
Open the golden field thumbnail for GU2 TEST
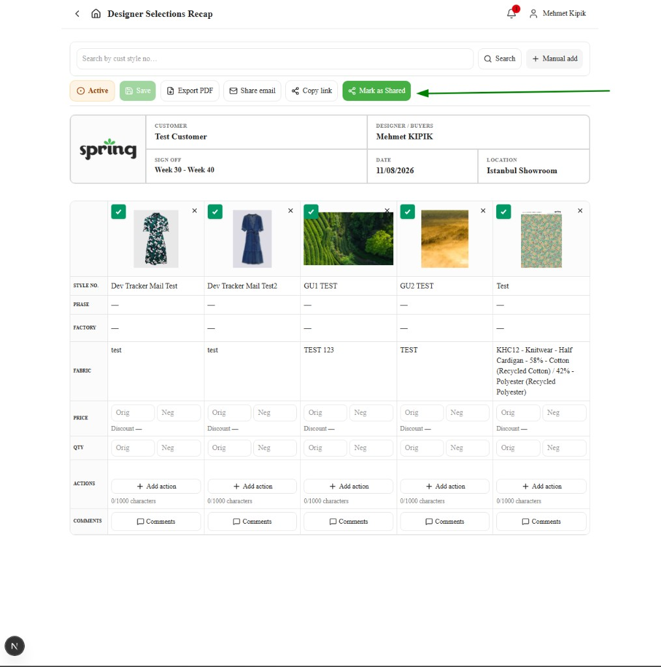point(445,238)
